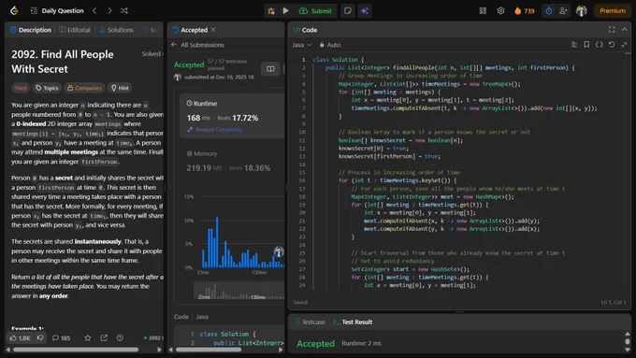Click Analyze Complexity link
636x358 pixels.
click(214, 129)
